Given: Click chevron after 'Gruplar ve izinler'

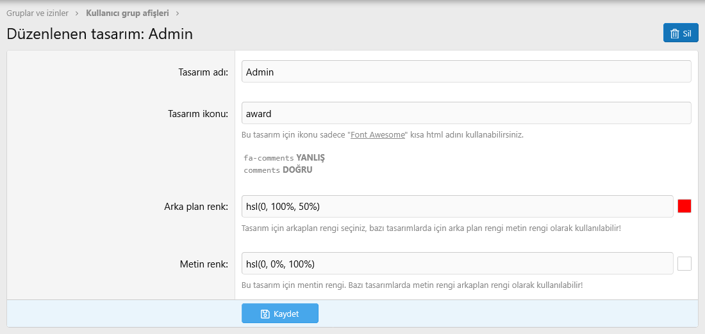Looking at the screenshot, I should pos(77,13).
